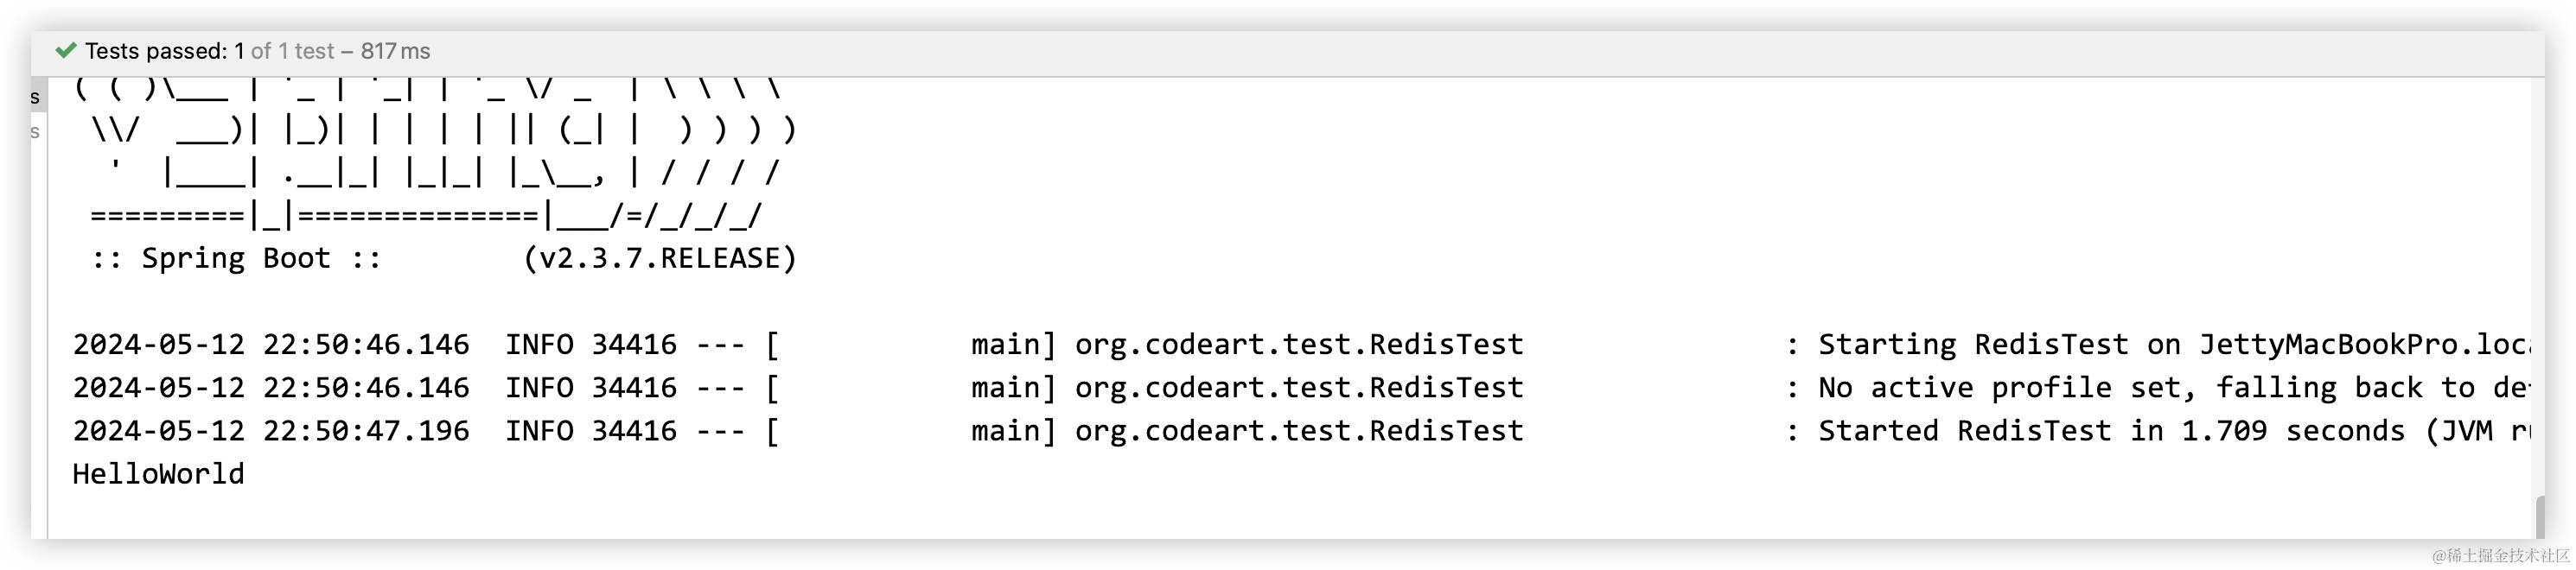This screenshot has height=570, width=2576.
Task: Click the green tests-passed checkmark icon
Action: 66,51
